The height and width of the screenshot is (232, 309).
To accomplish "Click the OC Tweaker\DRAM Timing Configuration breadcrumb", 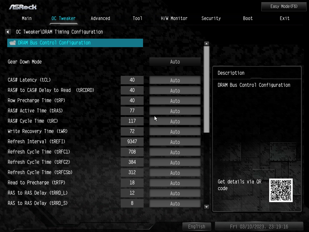I will (59, 32).
